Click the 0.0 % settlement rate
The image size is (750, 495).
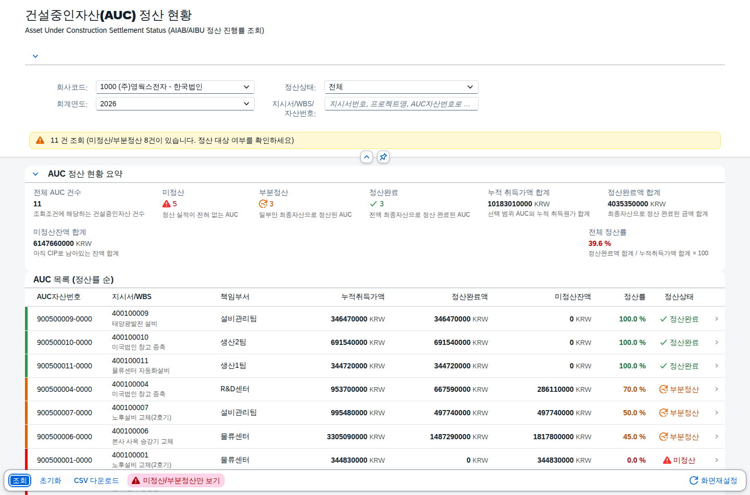click(x=636, y=460)
